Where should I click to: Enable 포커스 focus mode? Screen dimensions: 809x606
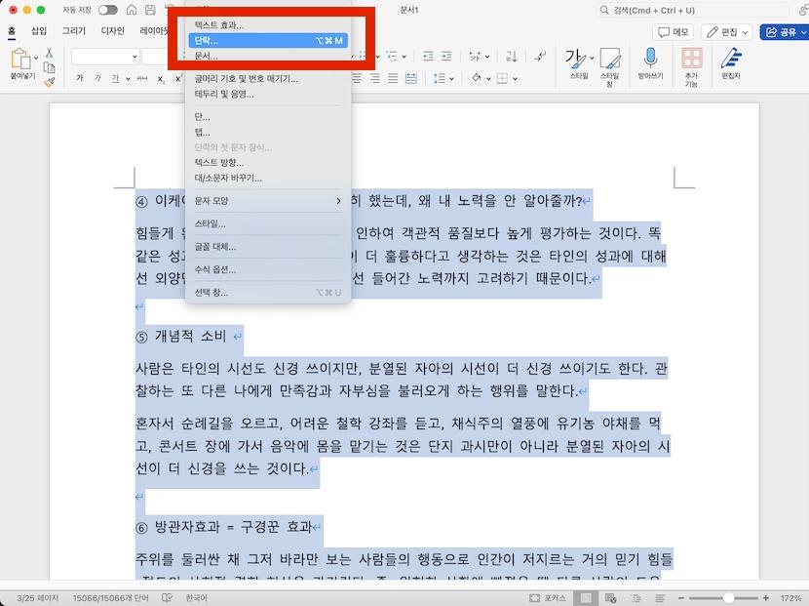click(548, 598)
